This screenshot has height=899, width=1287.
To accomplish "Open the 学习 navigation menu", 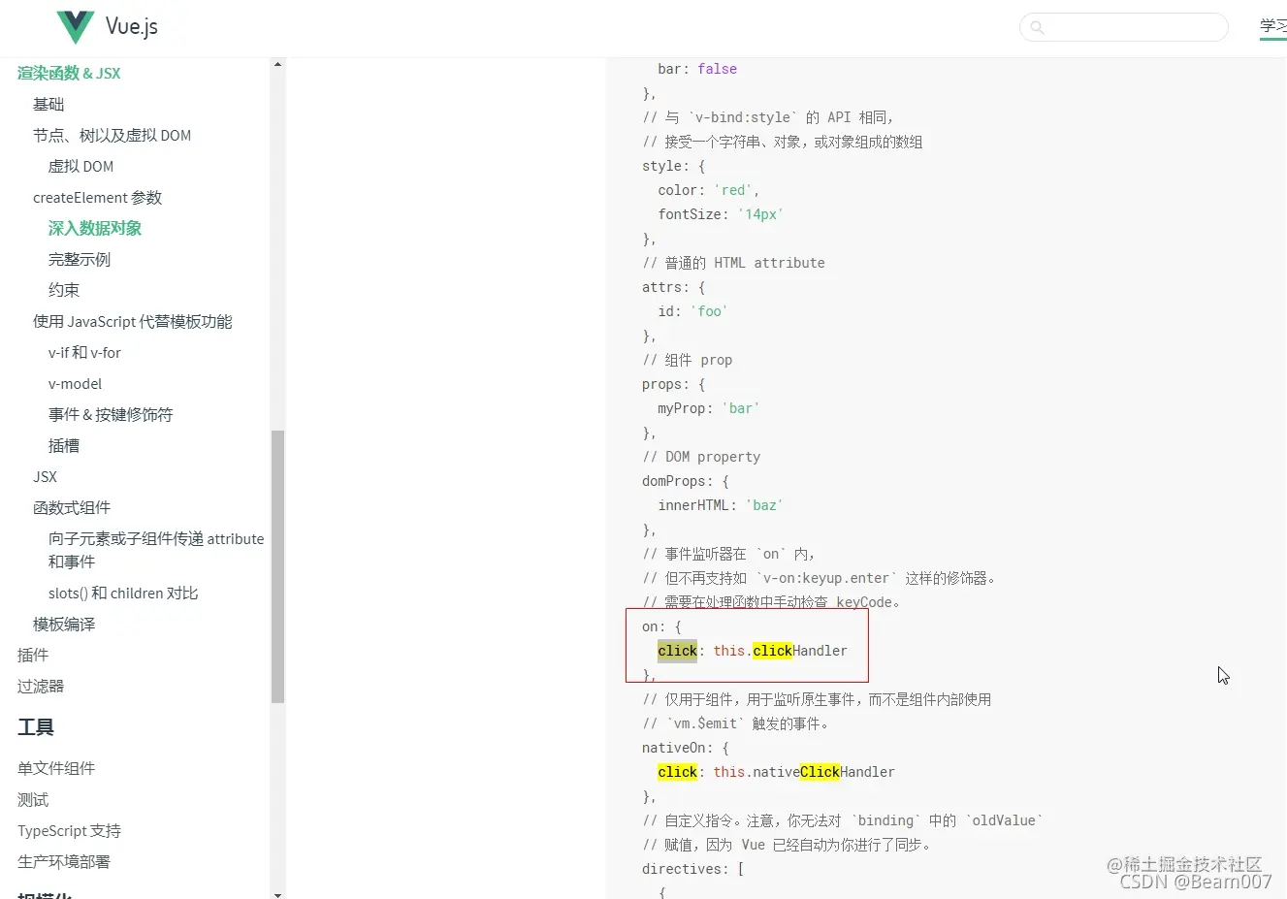I will (x=1272, y=26).
